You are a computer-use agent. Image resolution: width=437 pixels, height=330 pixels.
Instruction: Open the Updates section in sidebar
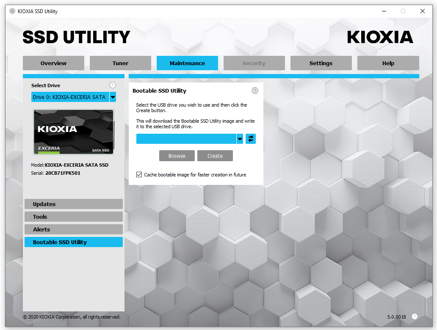[x=74, y=204]
